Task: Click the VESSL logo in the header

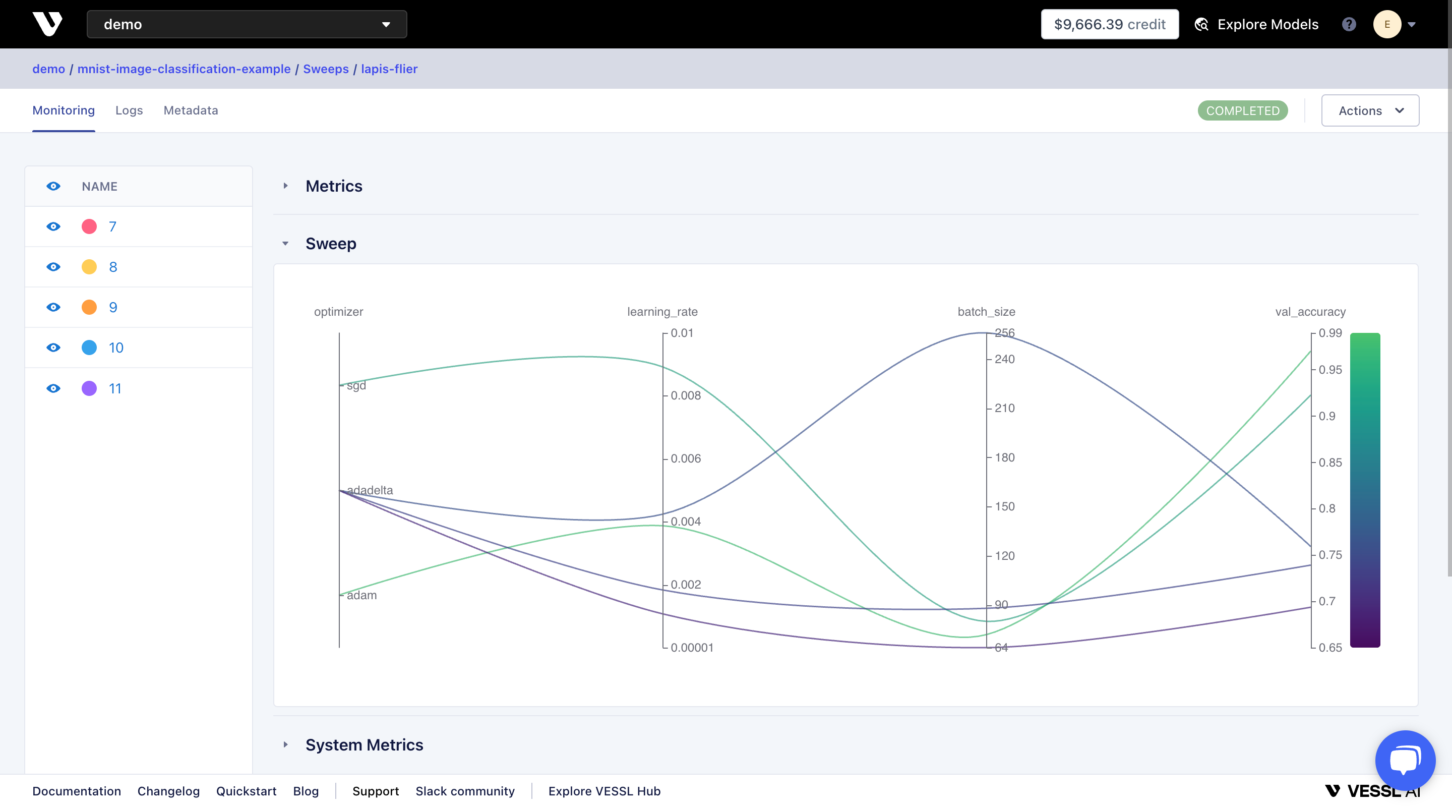Action: (x=47, y=24)
